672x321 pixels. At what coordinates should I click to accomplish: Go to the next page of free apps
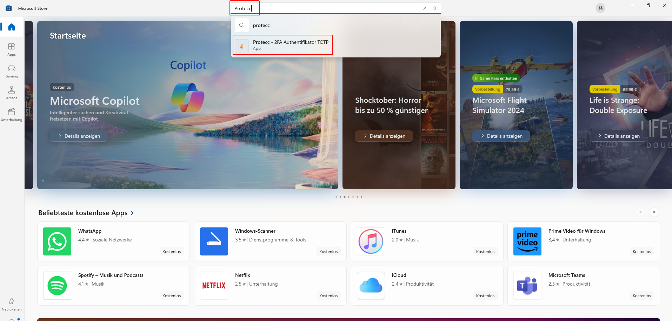pos(654,212)
